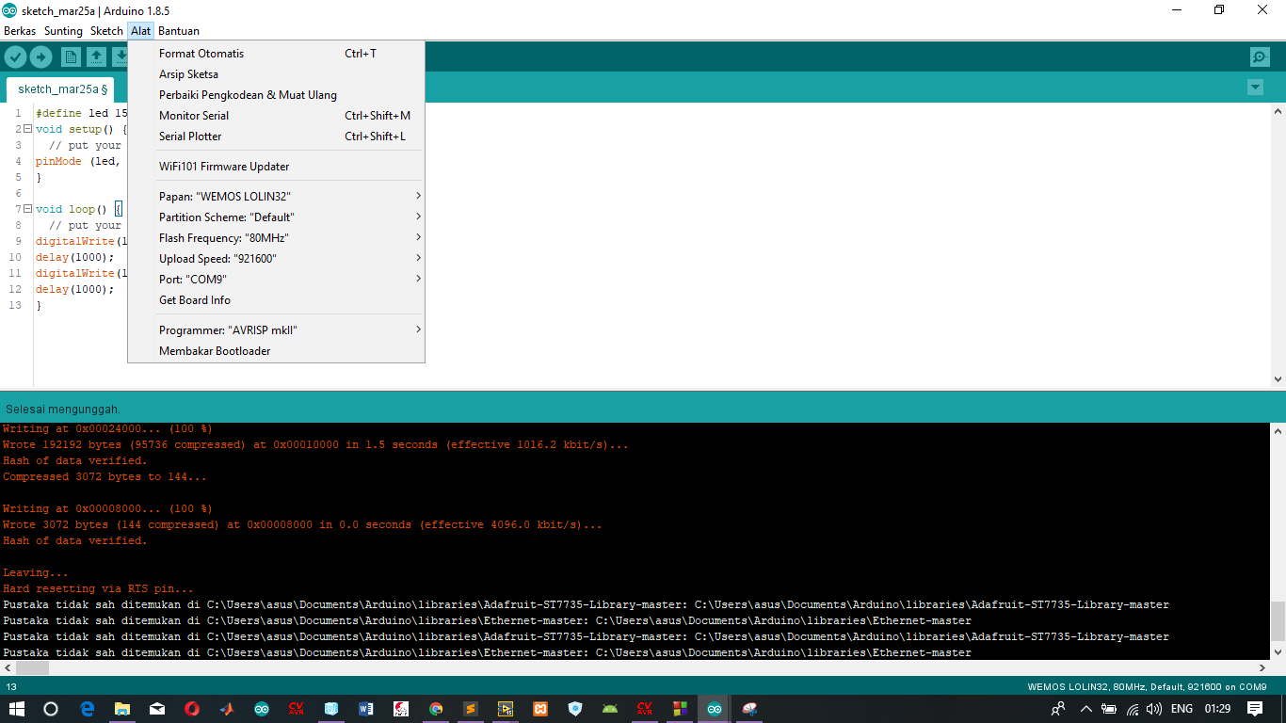This screenshot has width=1286, height=723.
Task: Click the first "Hash of data verified." console line
Action: (75, 460)
